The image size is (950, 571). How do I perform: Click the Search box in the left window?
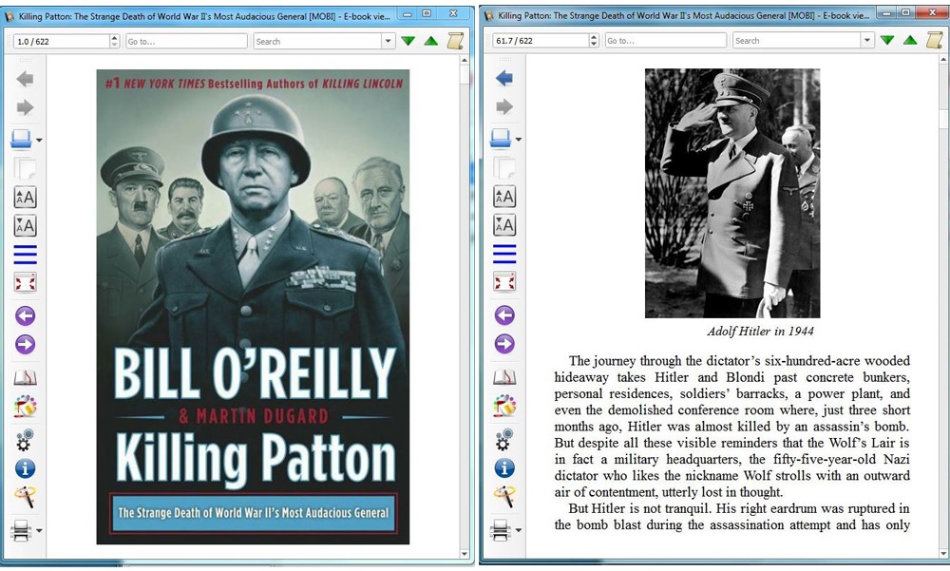tap(318, 41)
